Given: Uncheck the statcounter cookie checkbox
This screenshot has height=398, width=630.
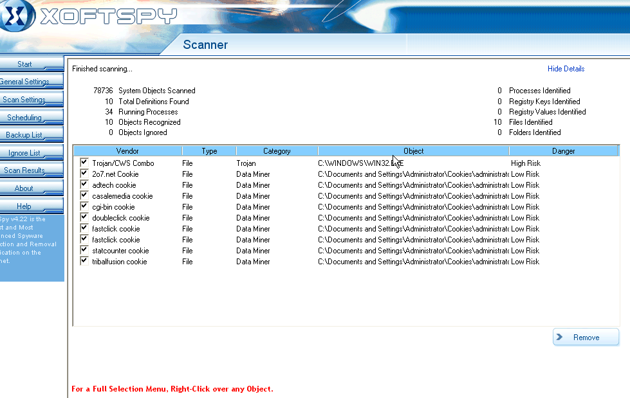Looking at the screenshot, I should 84,249.
